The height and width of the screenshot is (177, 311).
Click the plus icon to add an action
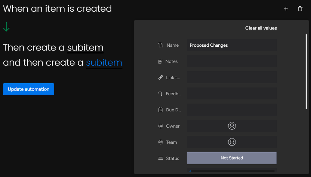285,9
